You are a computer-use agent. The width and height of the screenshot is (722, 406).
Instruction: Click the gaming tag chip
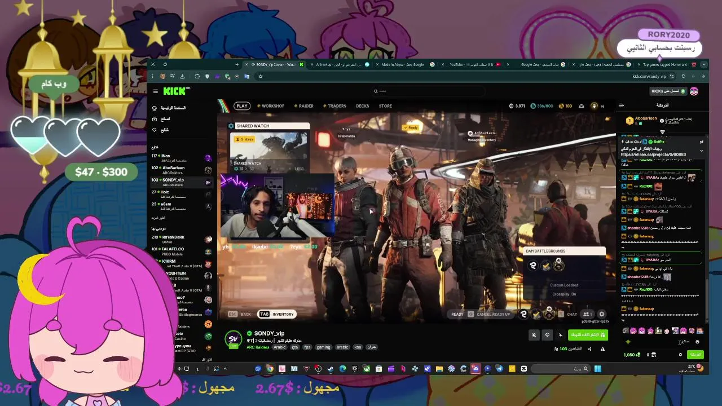[323, 347]
